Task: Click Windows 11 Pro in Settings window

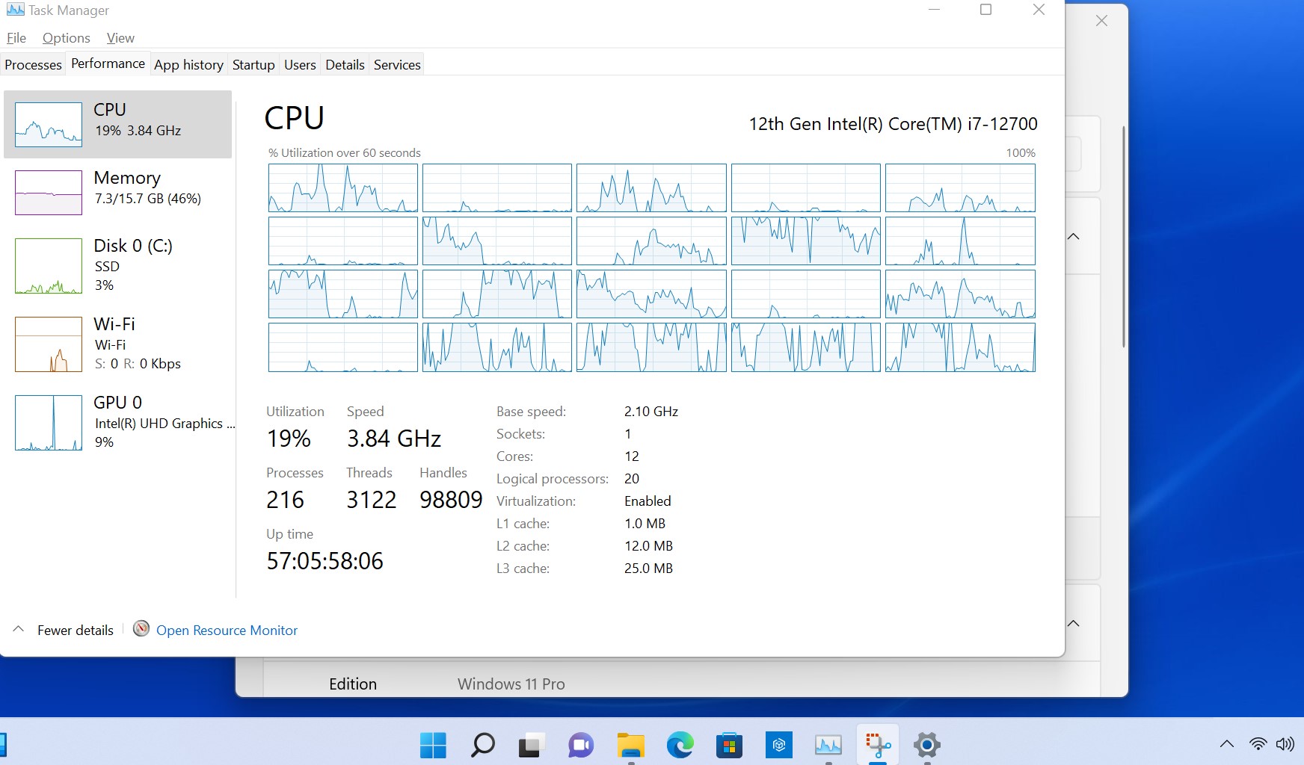Action: [511, 684]
